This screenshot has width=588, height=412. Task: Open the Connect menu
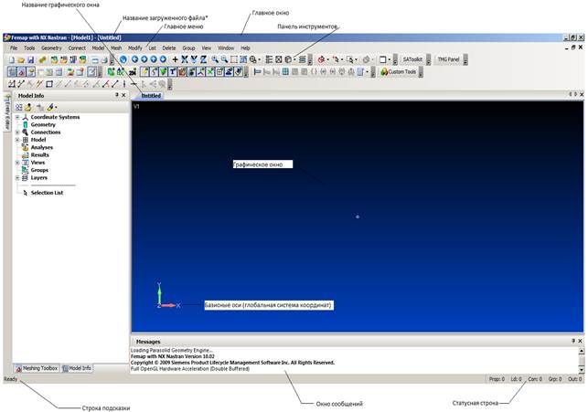pyautogui.click(x=77, y=48)
